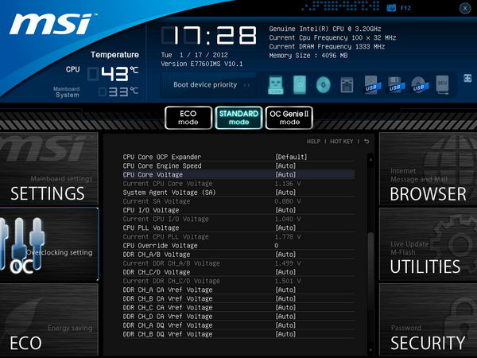Click the Current CPU PLL Voltage 1.778 V reading
The width and height of the screenshot is (477, 358).
(x=288, y=236)
